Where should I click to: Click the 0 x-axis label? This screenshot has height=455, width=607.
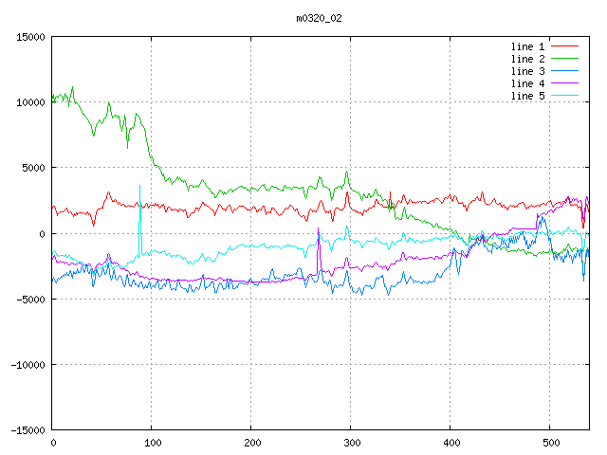pos(53,443)
